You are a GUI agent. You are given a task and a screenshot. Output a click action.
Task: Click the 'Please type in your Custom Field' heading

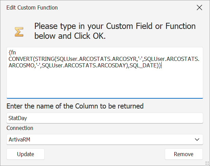[x=115, y=31]
